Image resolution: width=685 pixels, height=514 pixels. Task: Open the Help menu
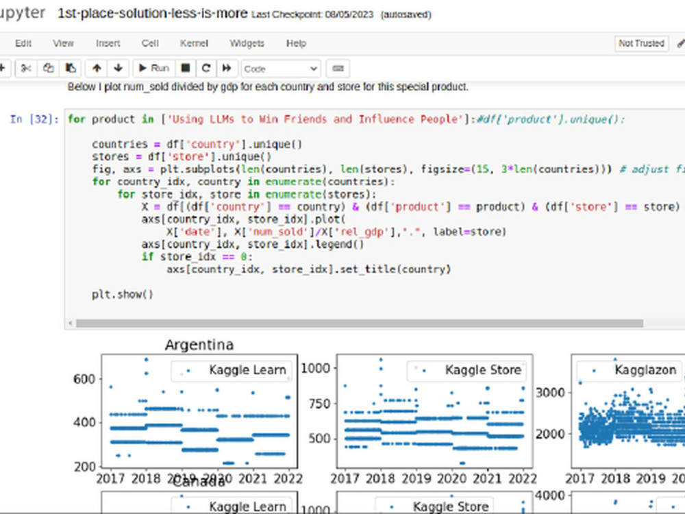click(296, 43)
